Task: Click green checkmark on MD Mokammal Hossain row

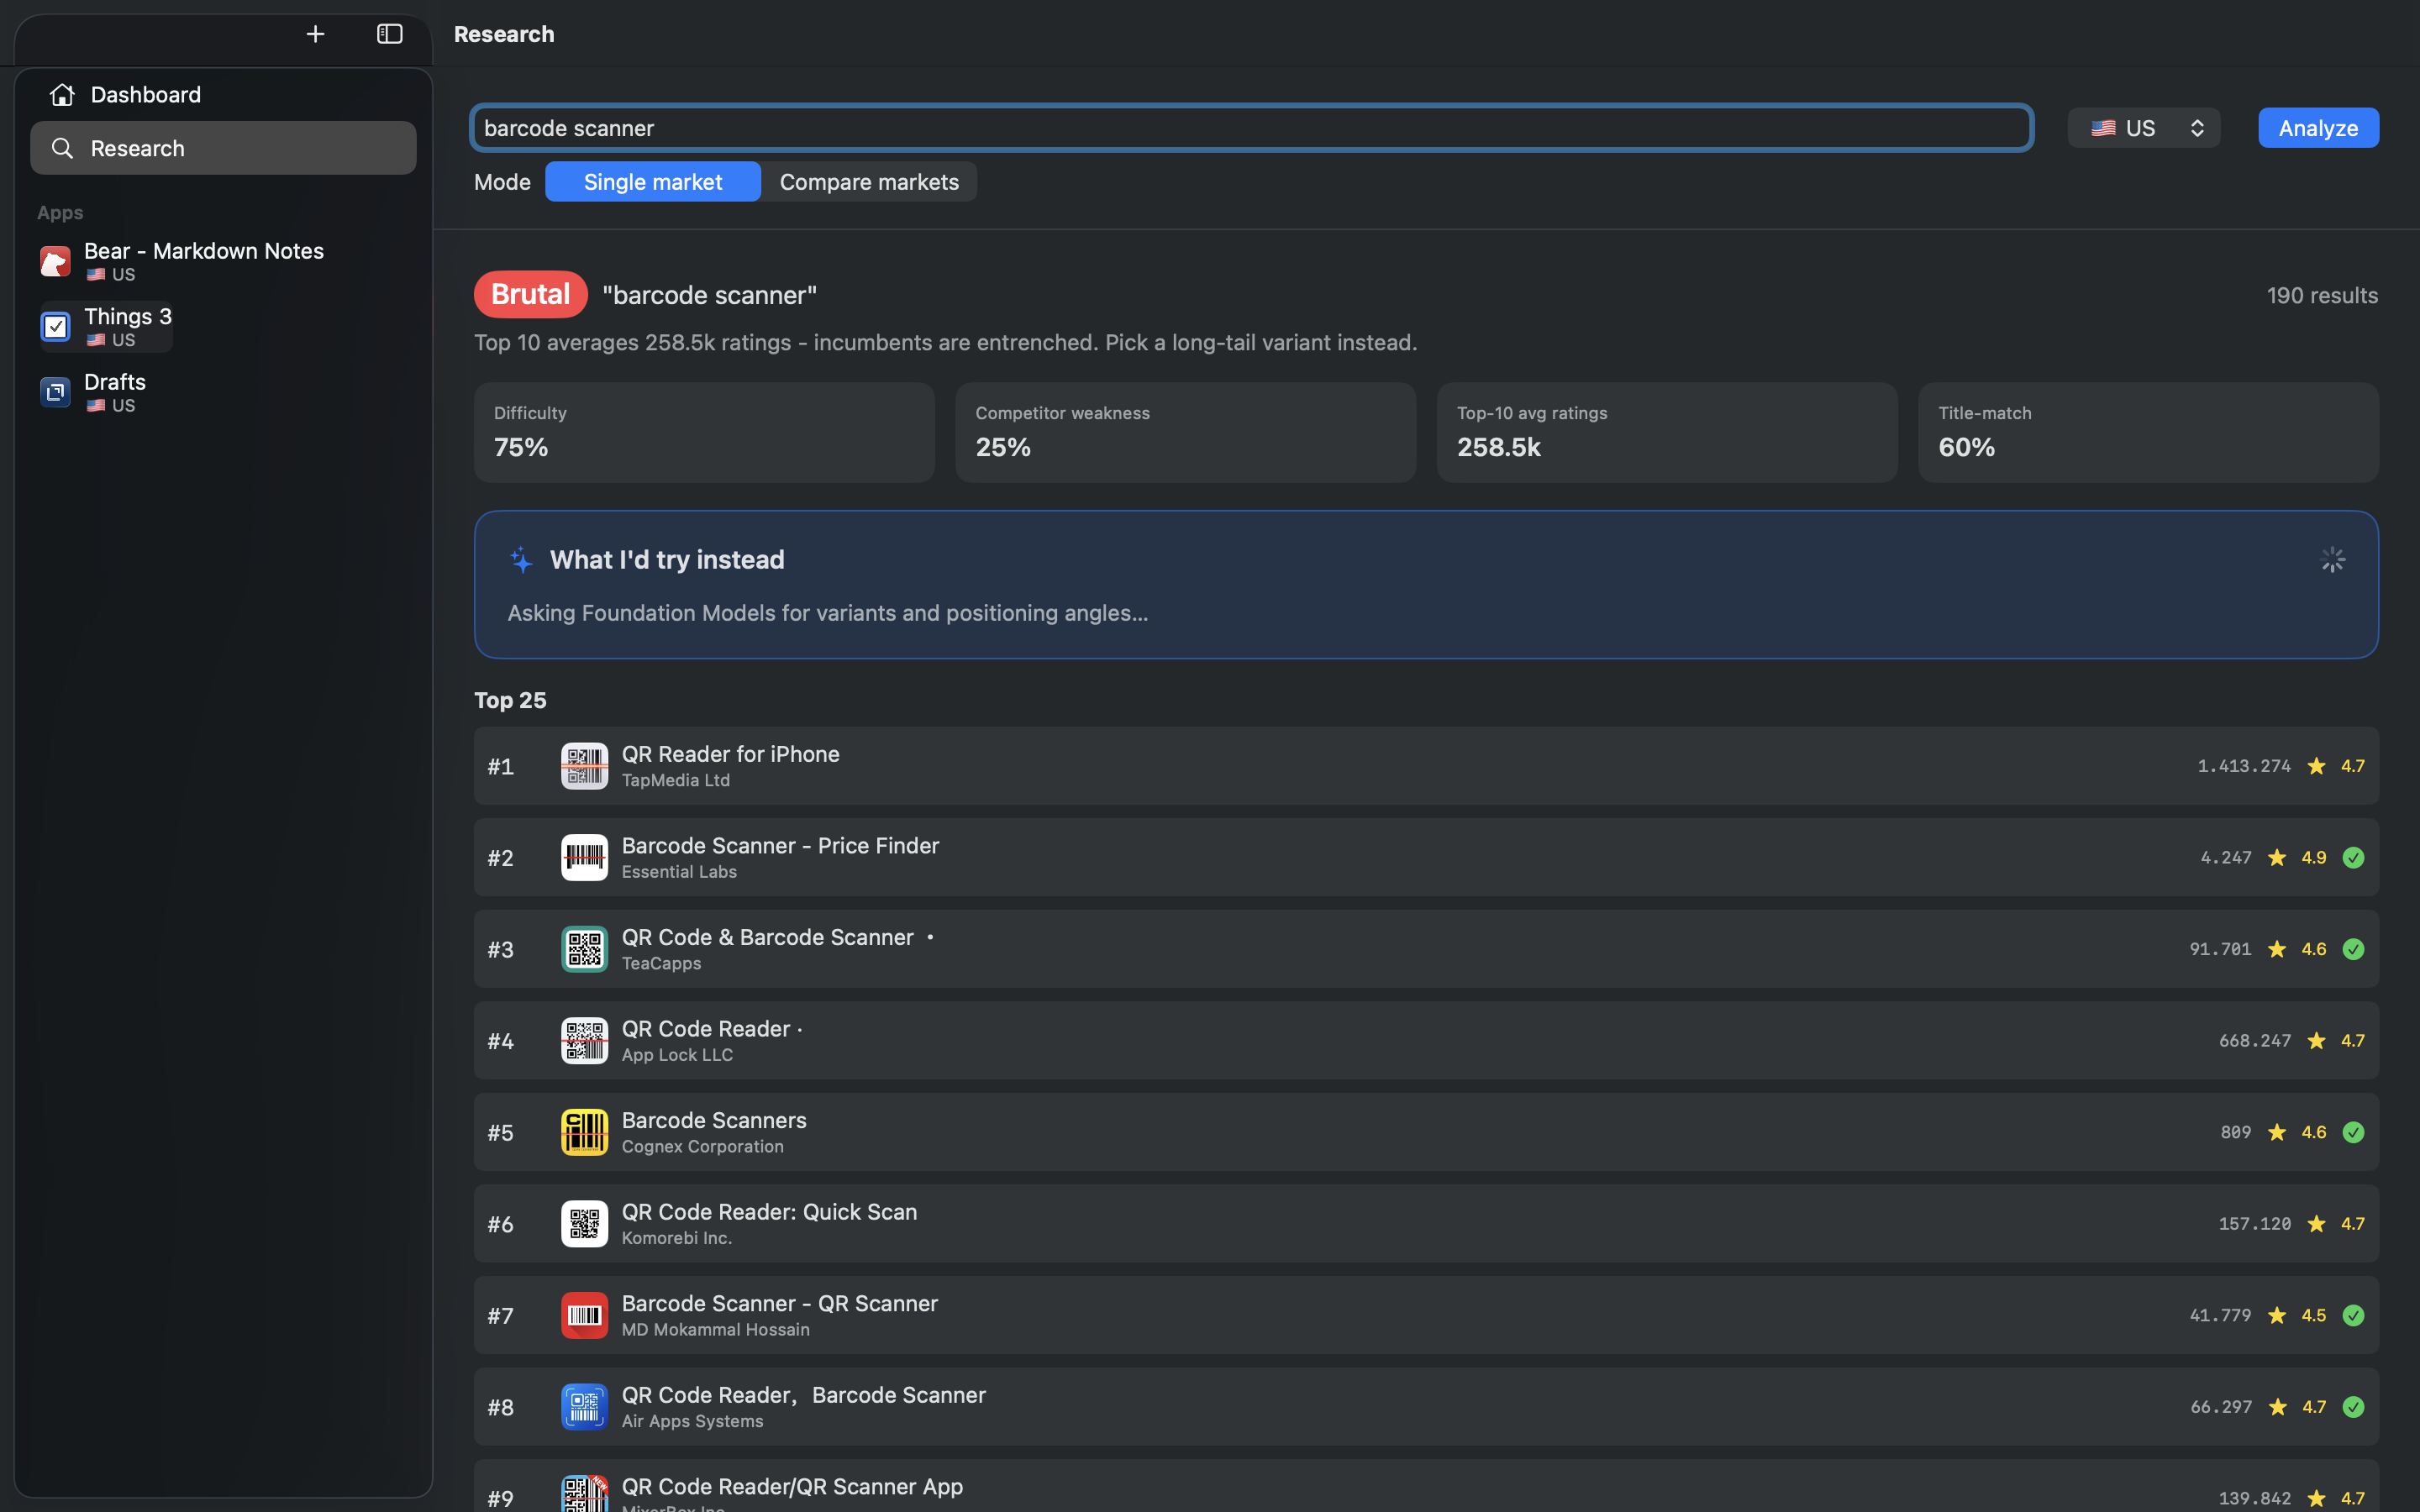Action: [2353, 1315]
